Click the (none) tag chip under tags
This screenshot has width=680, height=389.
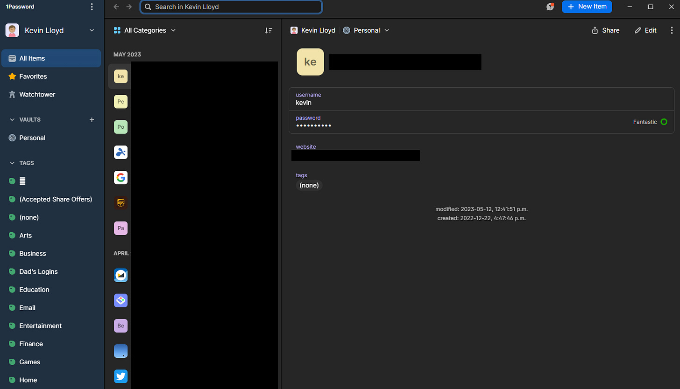click(309, 185)
